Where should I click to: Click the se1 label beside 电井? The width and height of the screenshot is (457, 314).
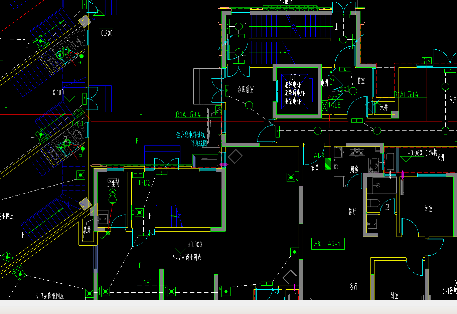(x=345, y=88)
